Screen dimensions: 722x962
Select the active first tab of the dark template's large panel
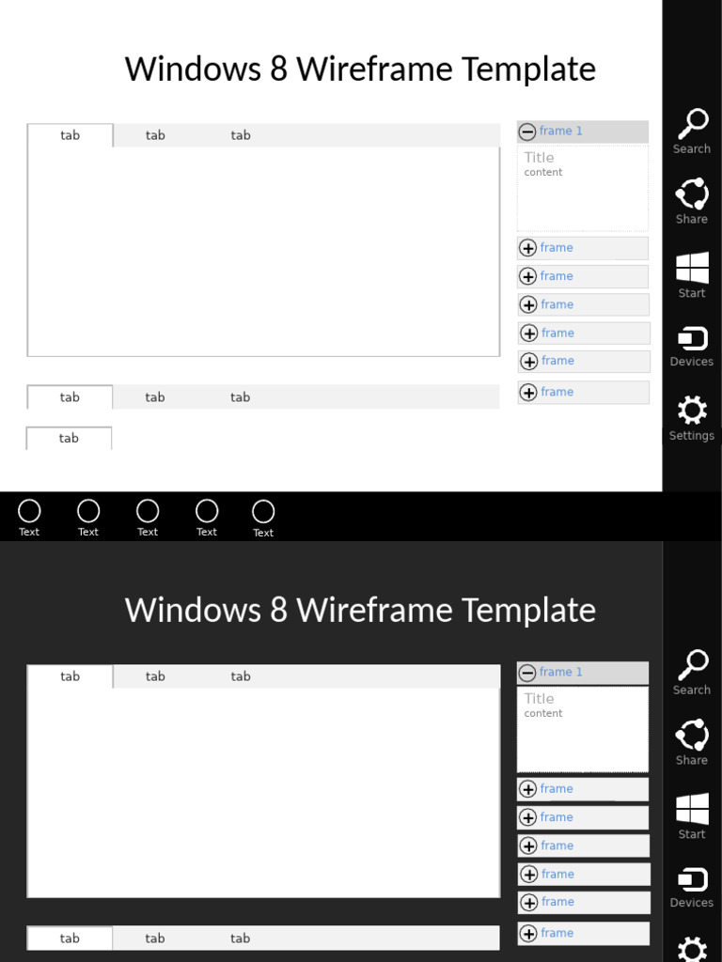coord(70,676)
